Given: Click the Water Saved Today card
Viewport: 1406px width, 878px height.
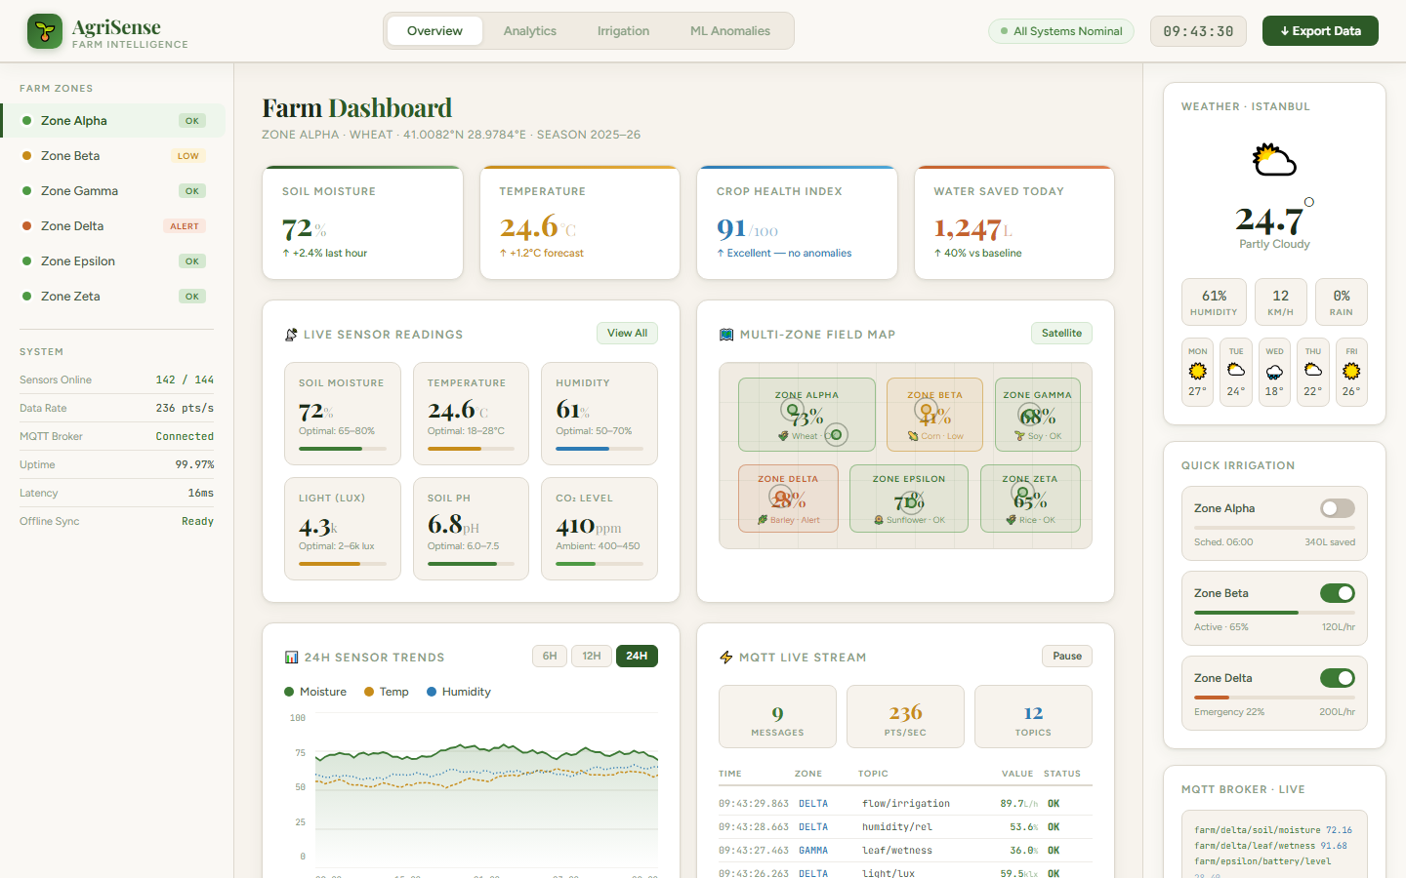Looking at the screenshot, I should coord(1014,222).
